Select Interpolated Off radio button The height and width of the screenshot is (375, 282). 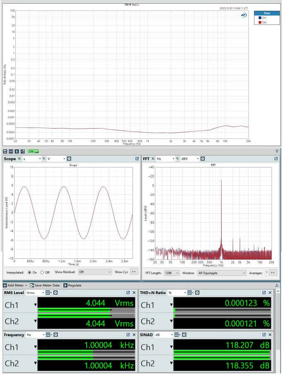coord(42,272)
